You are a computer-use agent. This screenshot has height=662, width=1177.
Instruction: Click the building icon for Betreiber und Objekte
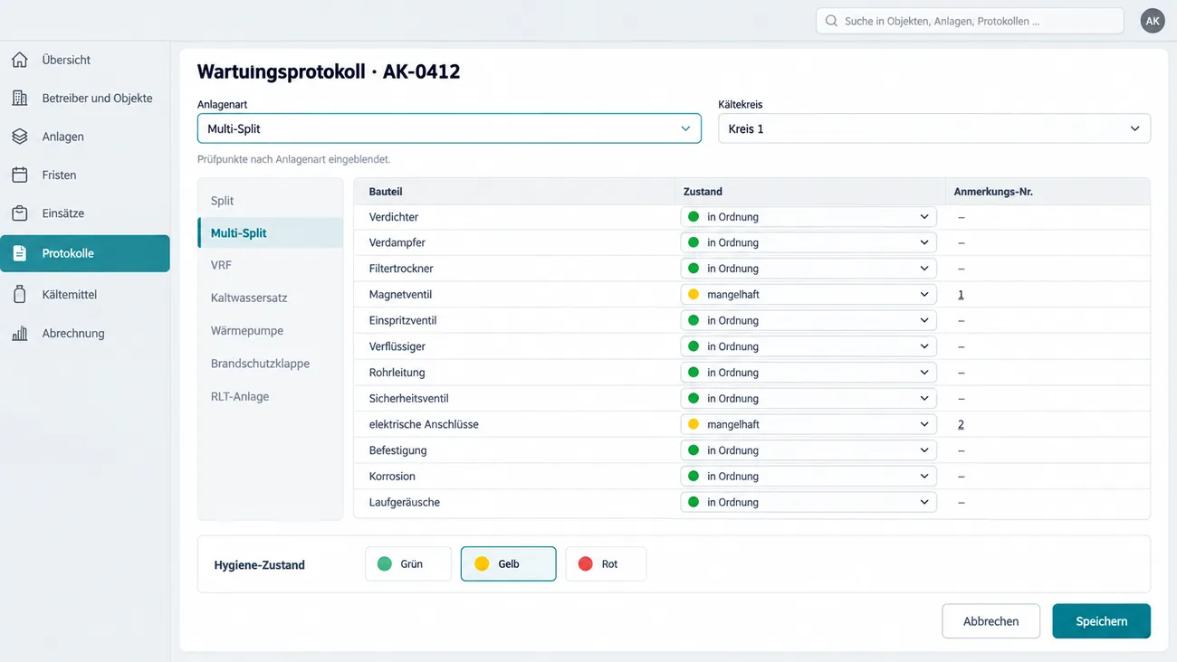20,98
